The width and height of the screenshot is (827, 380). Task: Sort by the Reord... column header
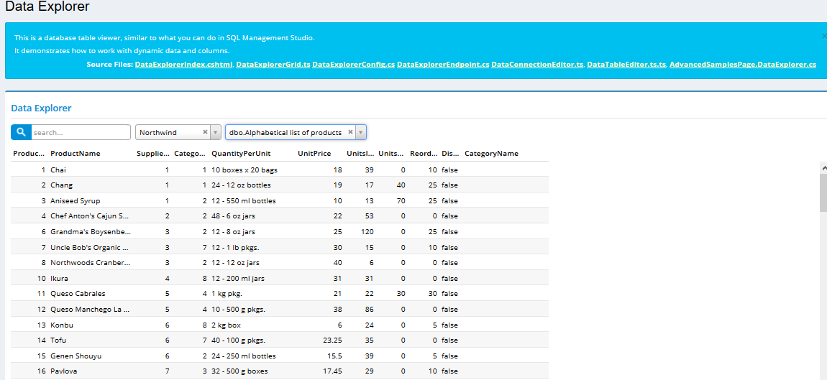424,154
